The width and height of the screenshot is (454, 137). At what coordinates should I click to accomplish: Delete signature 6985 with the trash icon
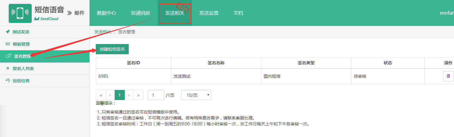(x=448, y=76)
